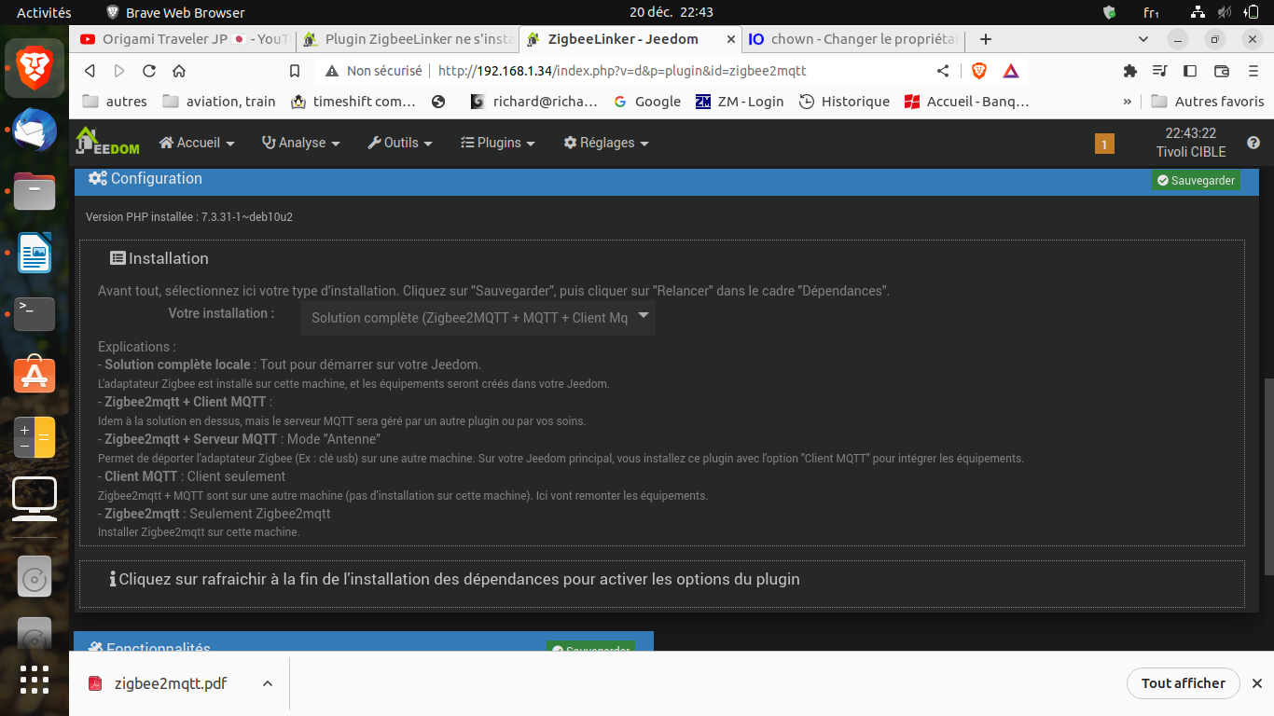Open the 'aviation, train' bookmarks folder
Viewport: 1274px width, 716px height.
219,102
